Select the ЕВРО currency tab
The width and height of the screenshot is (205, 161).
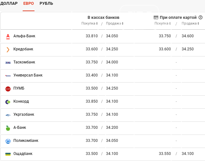pos(28,4)
